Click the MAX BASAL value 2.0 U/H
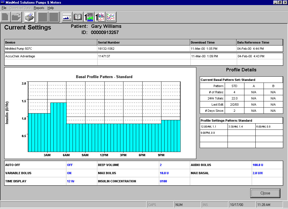Viewport: 288px width, 209px height. (258, 173)
